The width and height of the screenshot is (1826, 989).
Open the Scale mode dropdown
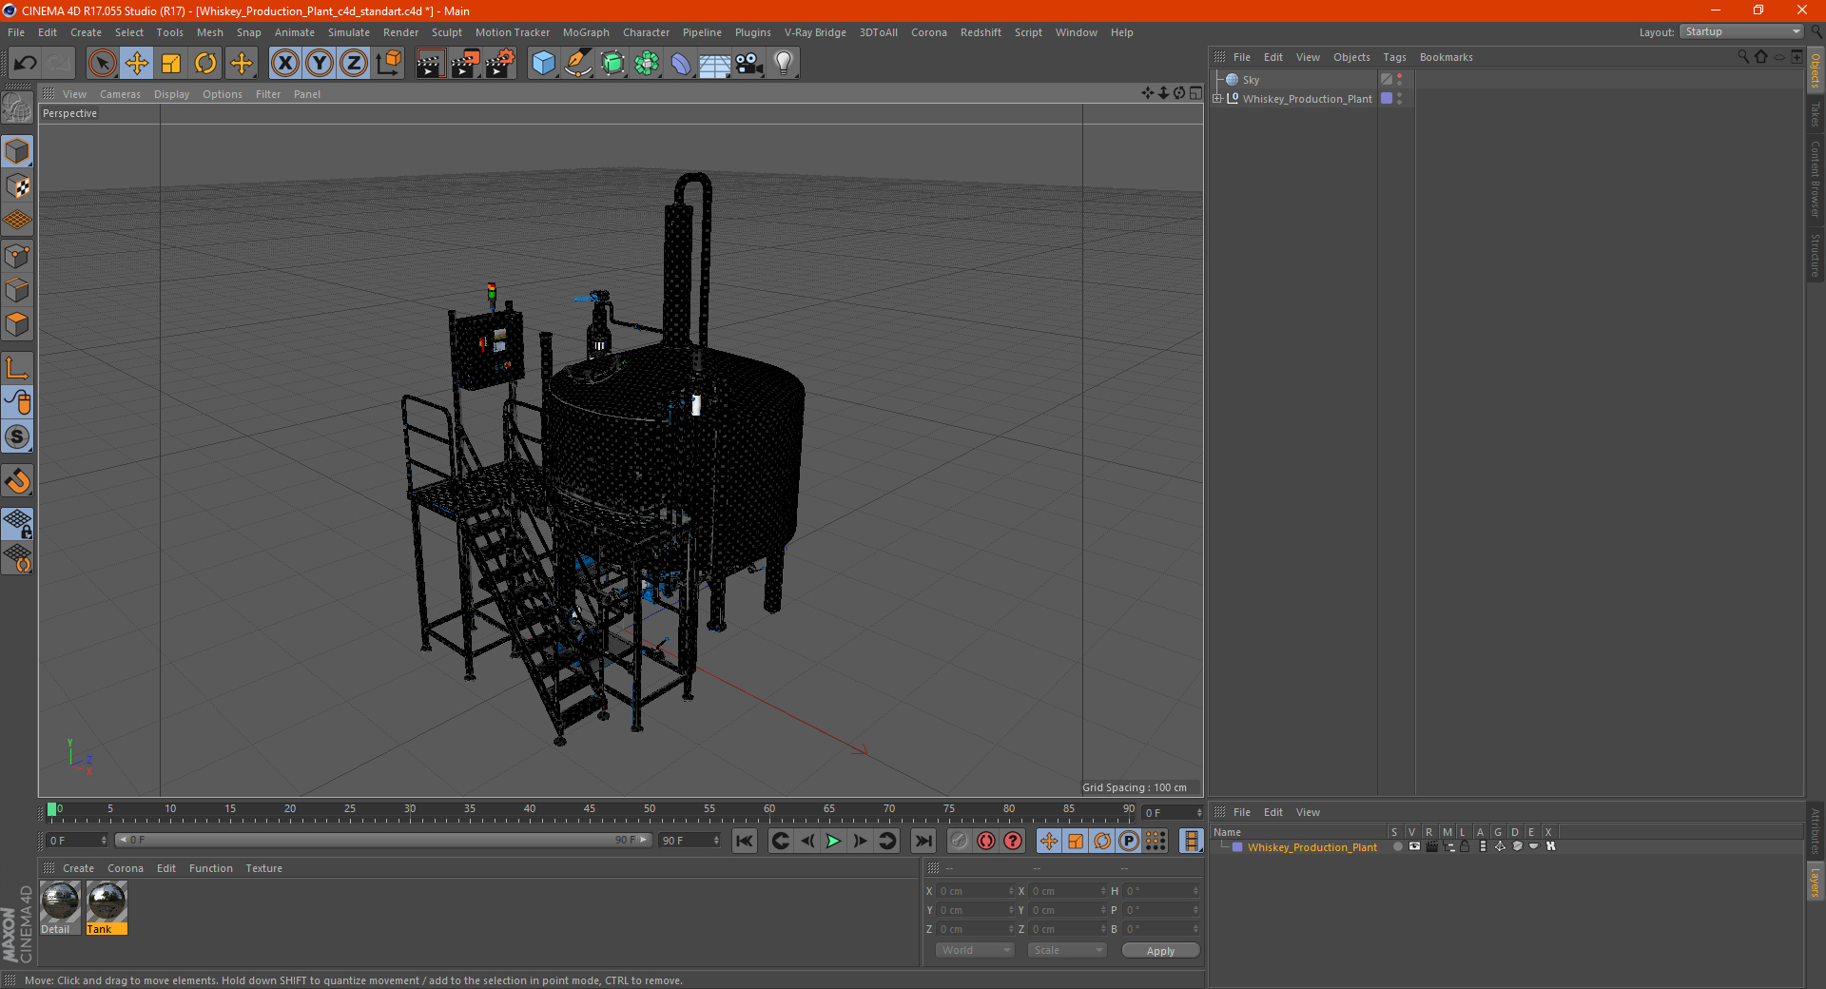click(1067, 950)
